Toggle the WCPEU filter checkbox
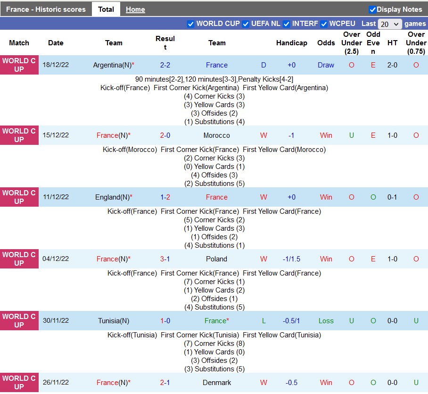428x394 pixels. [x=324, y=24]
